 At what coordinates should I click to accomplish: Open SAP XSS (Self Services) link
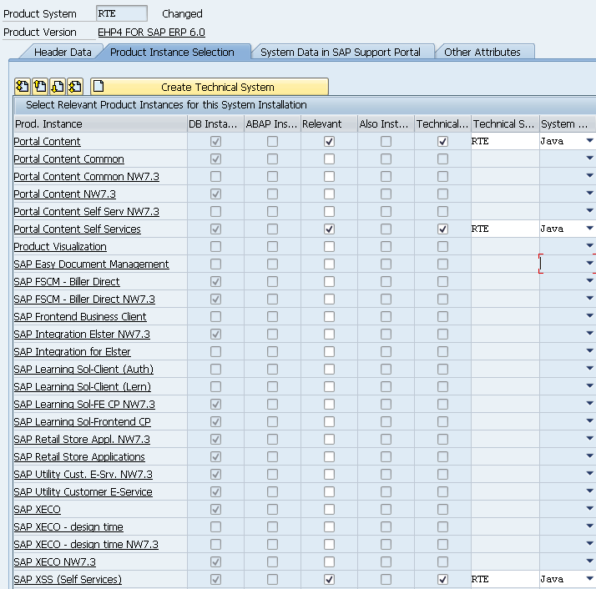tap(68, 579)
